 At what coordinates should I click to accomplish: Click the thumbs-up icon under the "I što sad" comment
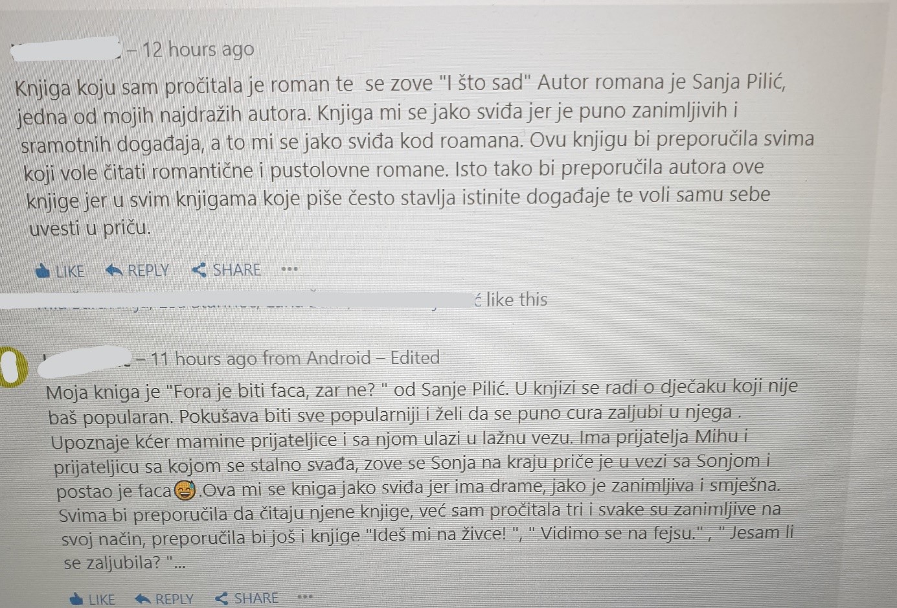(43, 271)
